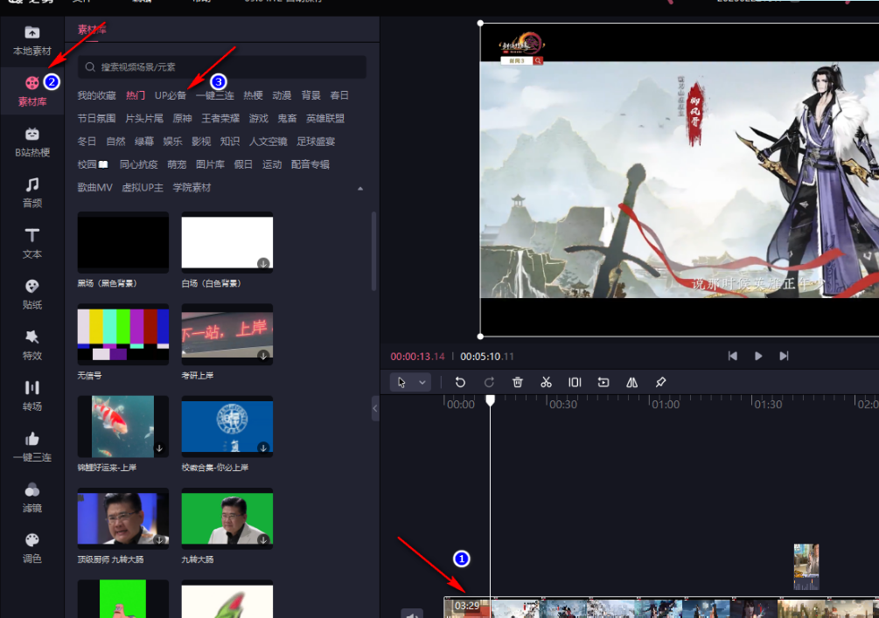Delete selected clip with trash icon
The width and height of the screenshot is (879, 618).
click(x=518, y=382)
